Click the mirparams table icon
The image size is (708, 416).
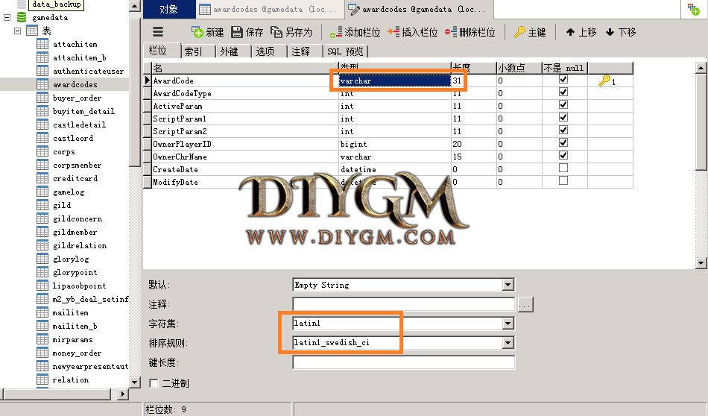(x=42, y=339)
